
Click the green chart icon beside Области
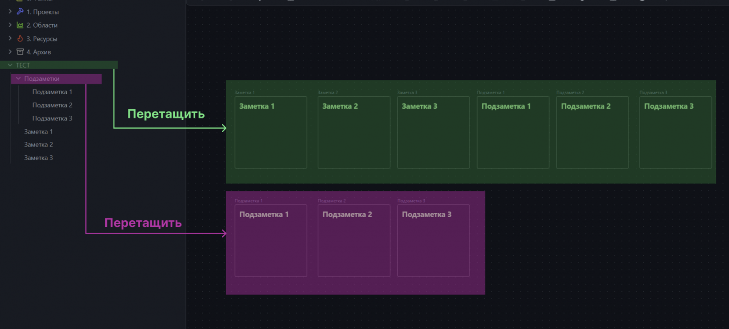pos(20,25)
